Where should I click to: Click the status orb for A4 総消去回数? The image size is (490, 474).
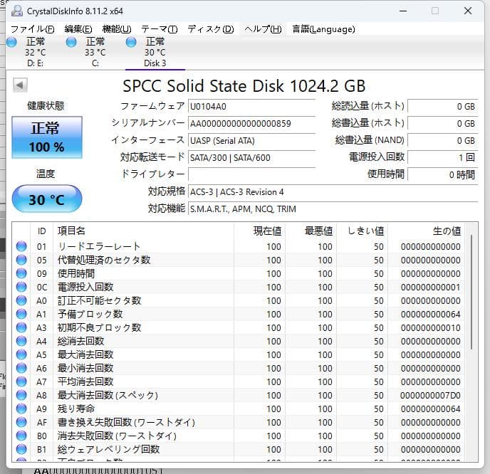click(x=21, y=341)
